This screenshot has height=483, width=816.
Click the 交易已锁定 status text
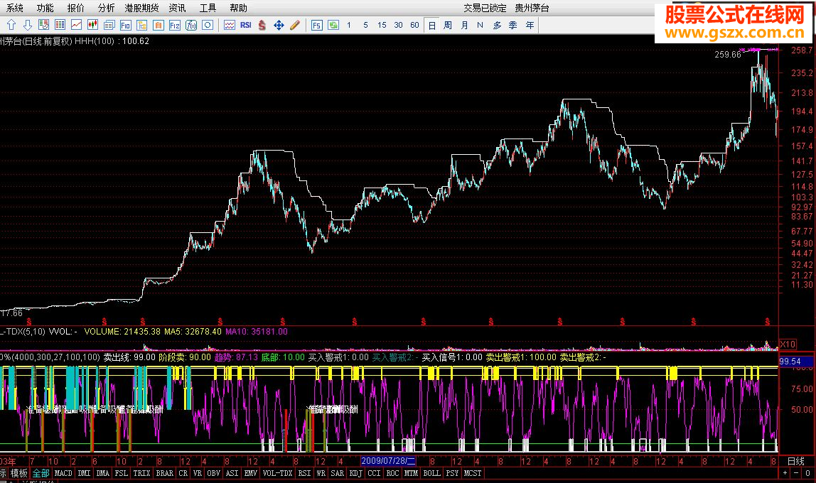click(x=485, y=8)
